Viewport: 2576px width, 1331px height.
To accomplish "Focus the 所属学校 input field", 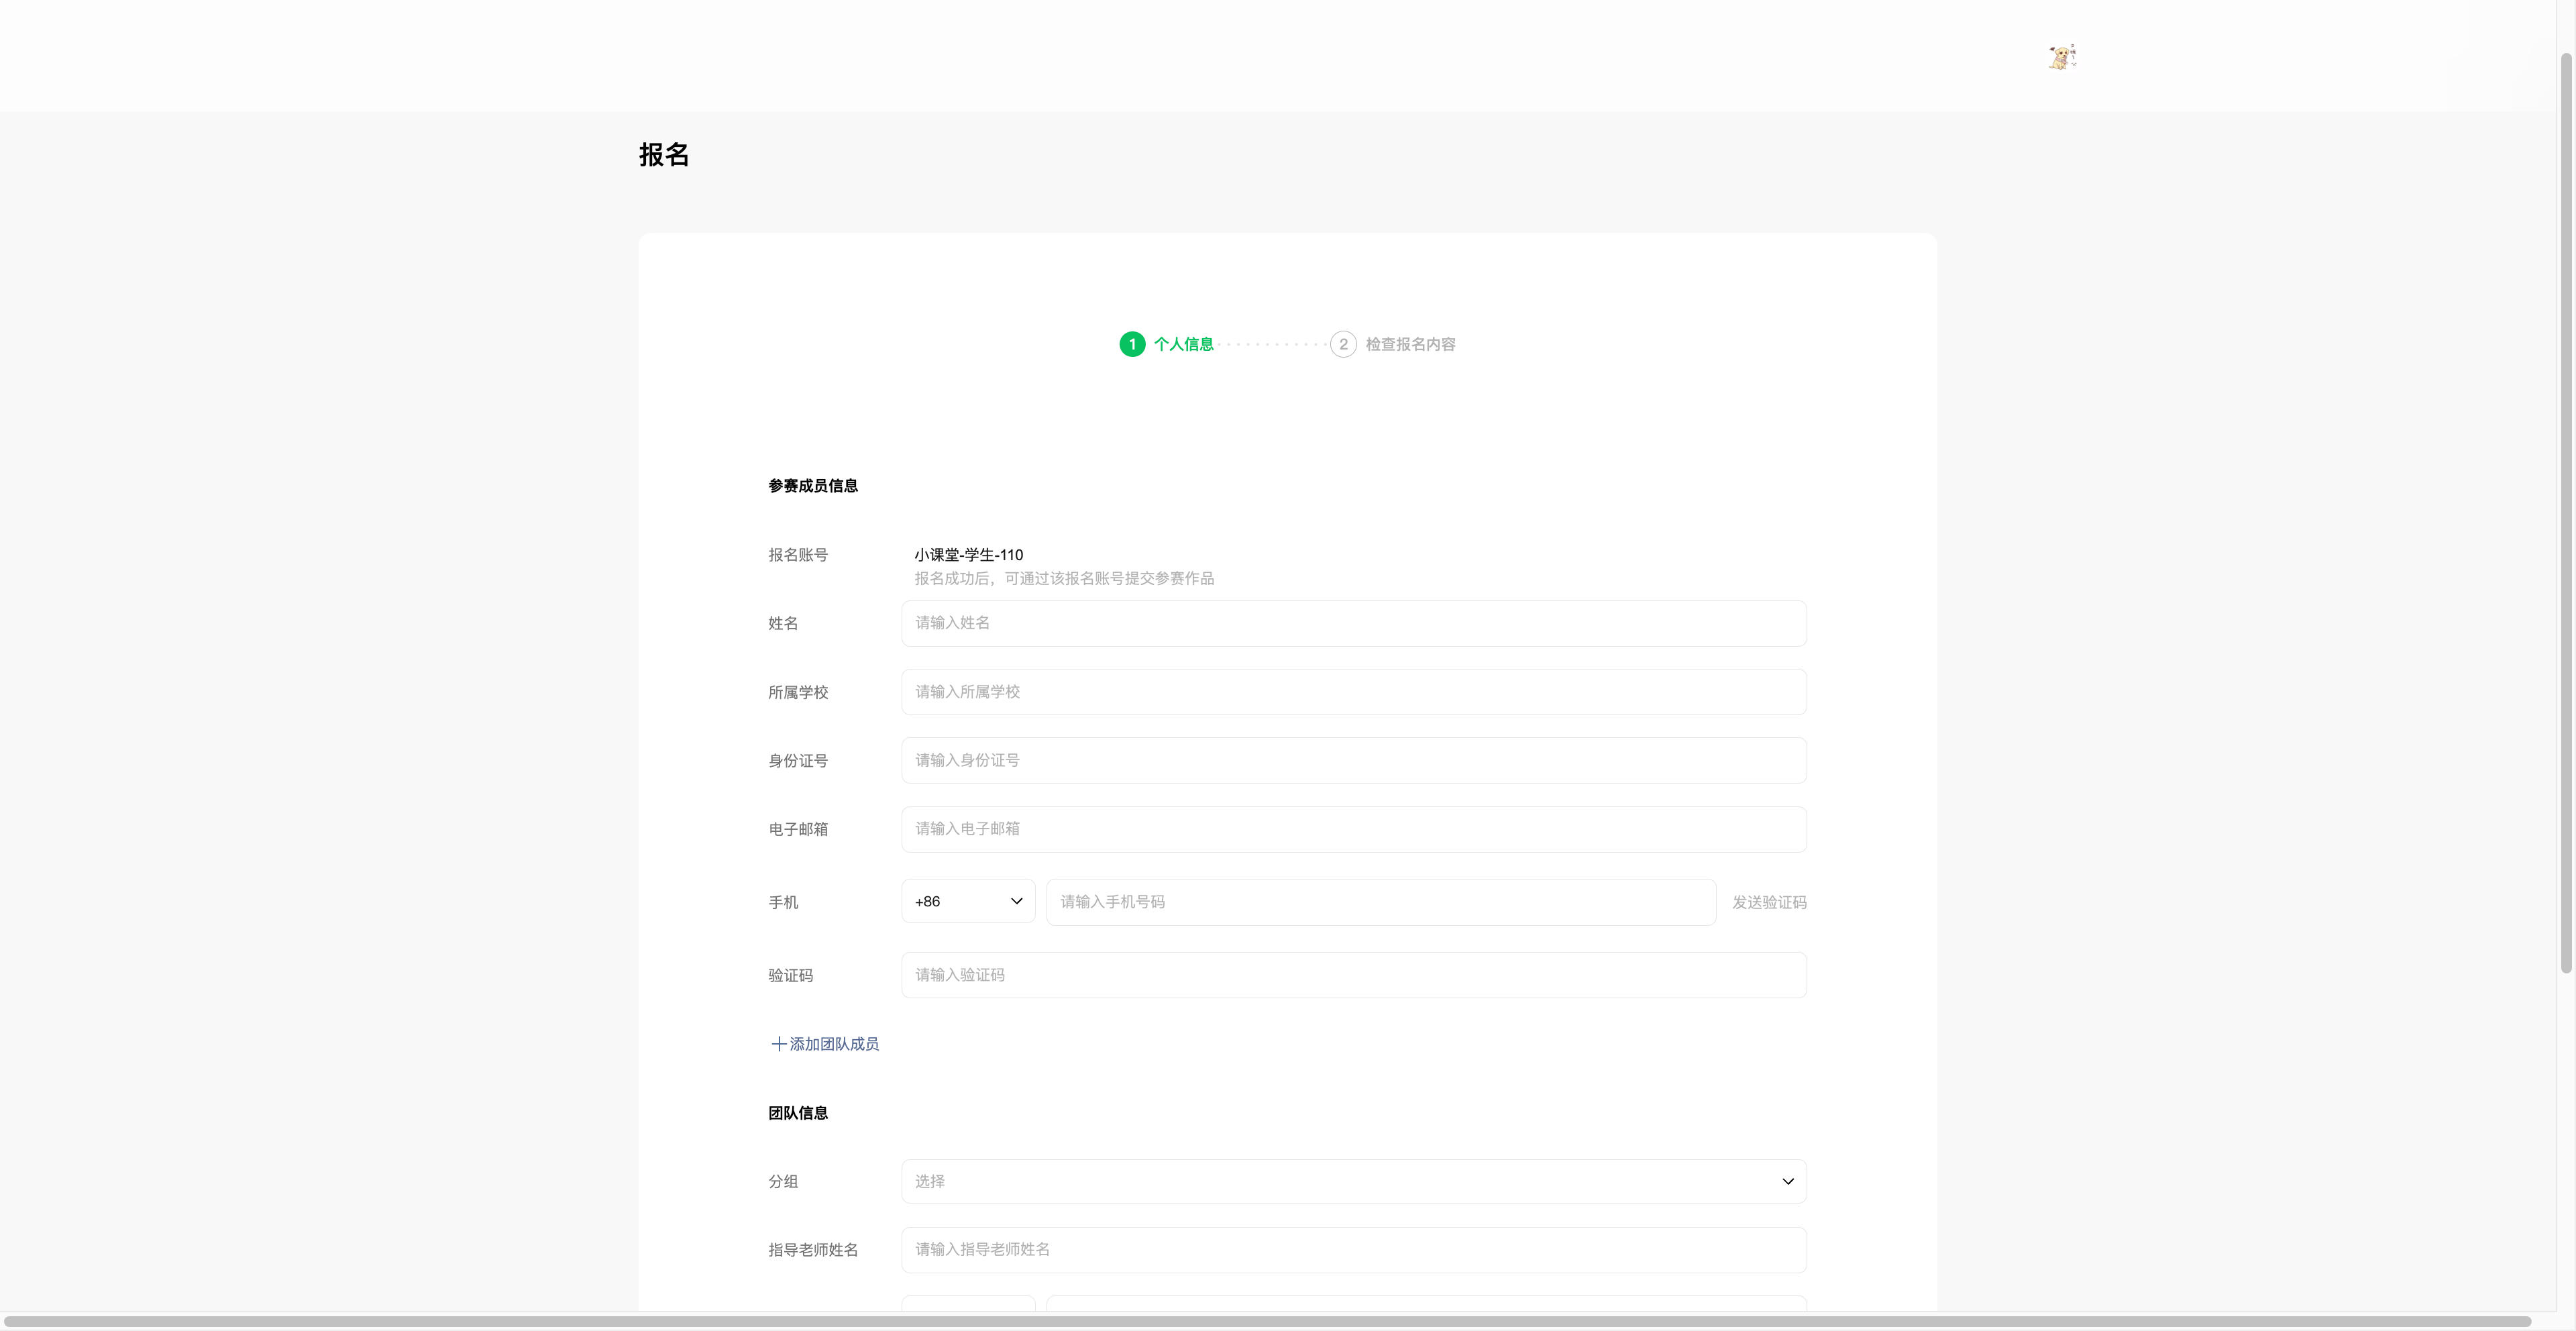I will (1352, 692).
